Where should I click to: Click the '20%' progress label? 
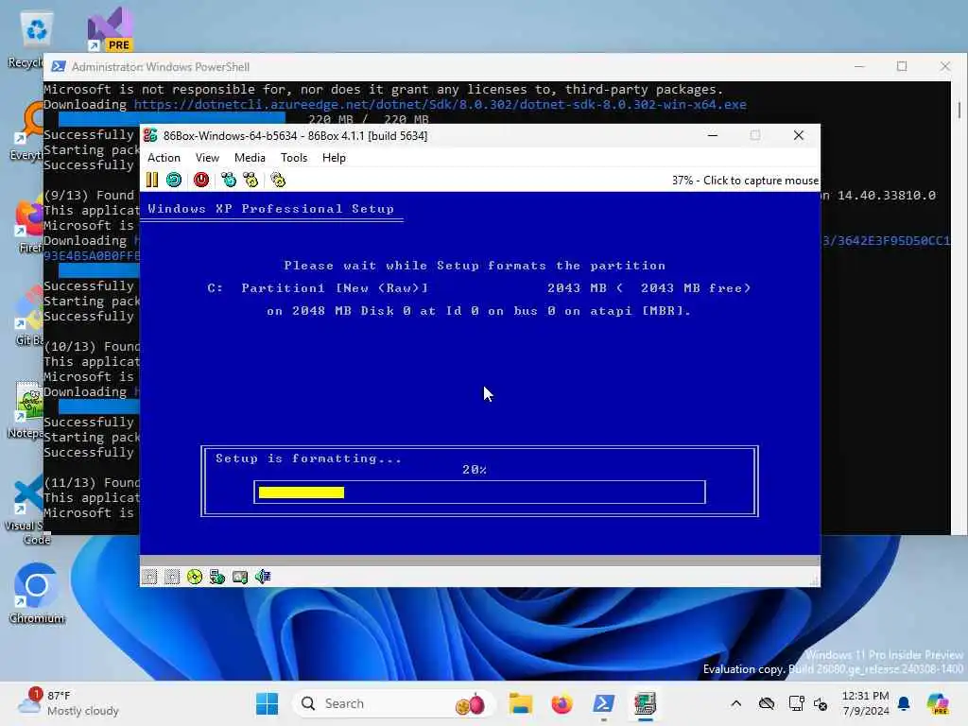coord(475,470)
